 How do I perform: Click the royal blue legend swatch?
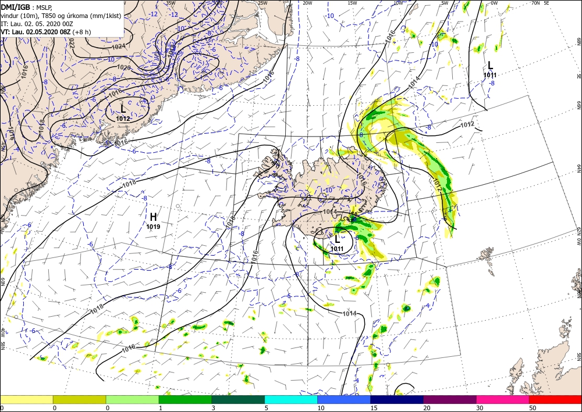click(x=344, y=399)
